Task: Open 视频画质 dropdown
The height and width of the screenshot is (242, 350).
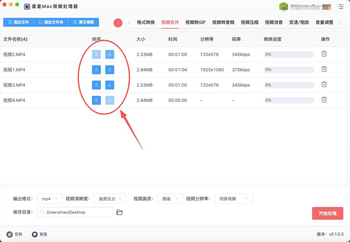Action: click(170, 199)
